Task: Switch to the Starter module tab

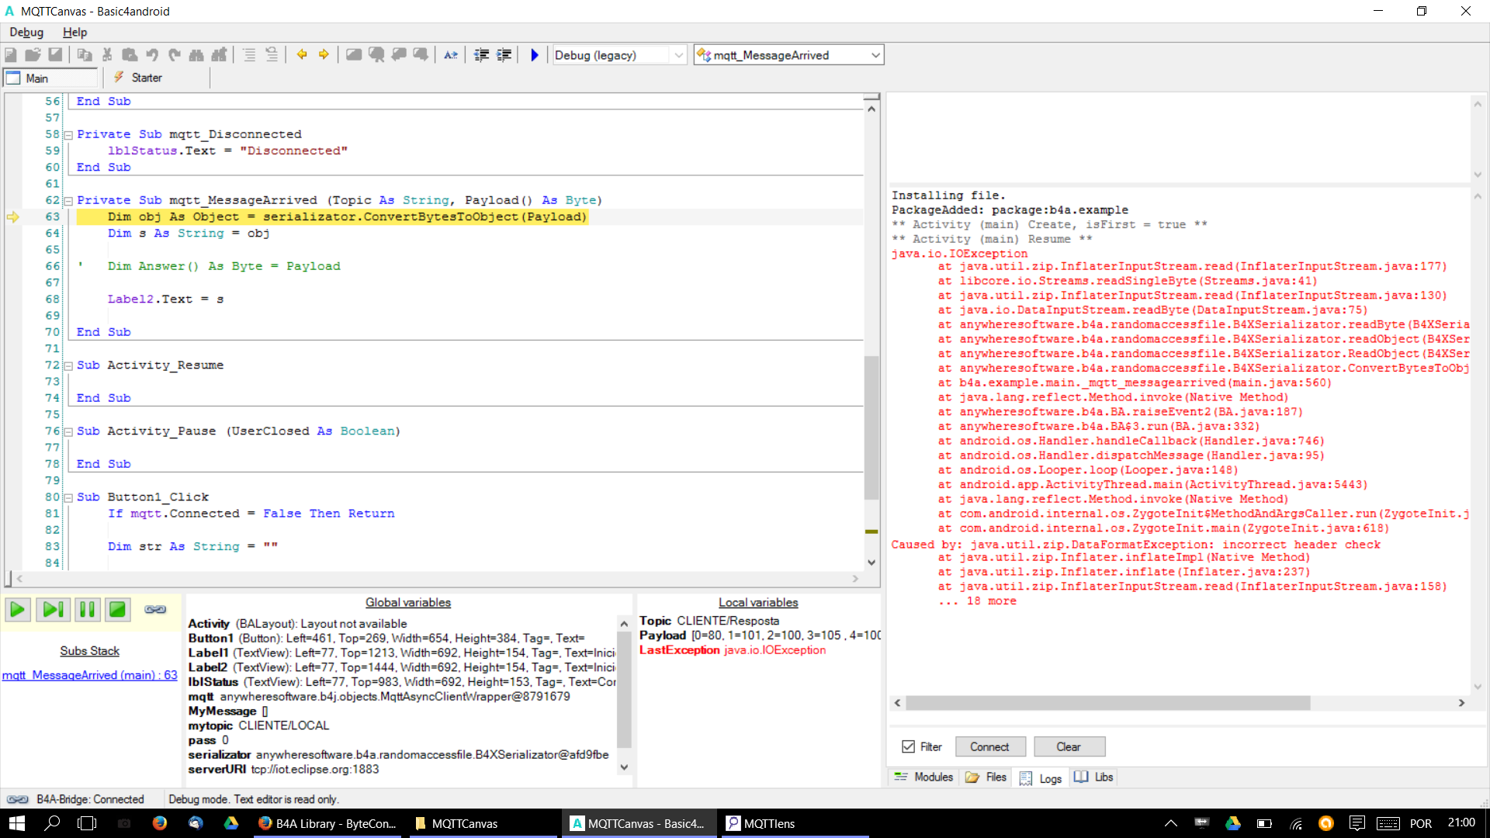Action: coord(146,78)
